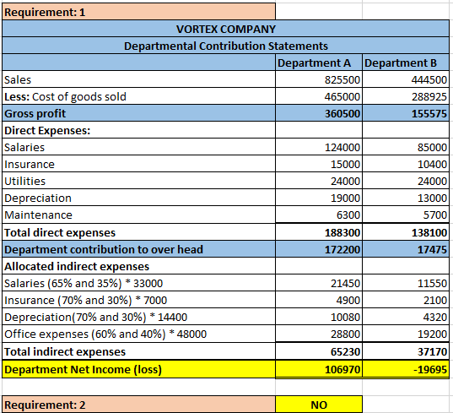Click the 'Direct Expenses:' heading cell
The width and height of the screenshot is (453, 413).
tap(138, 130)
